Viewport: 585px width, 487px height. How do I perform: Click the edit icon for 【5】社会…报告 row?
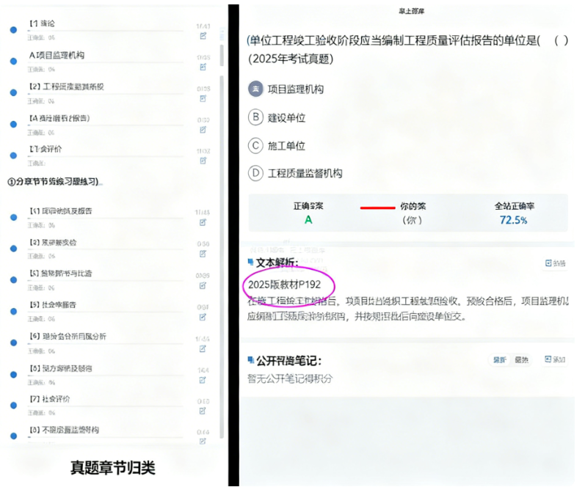click(x=203, y=317)
